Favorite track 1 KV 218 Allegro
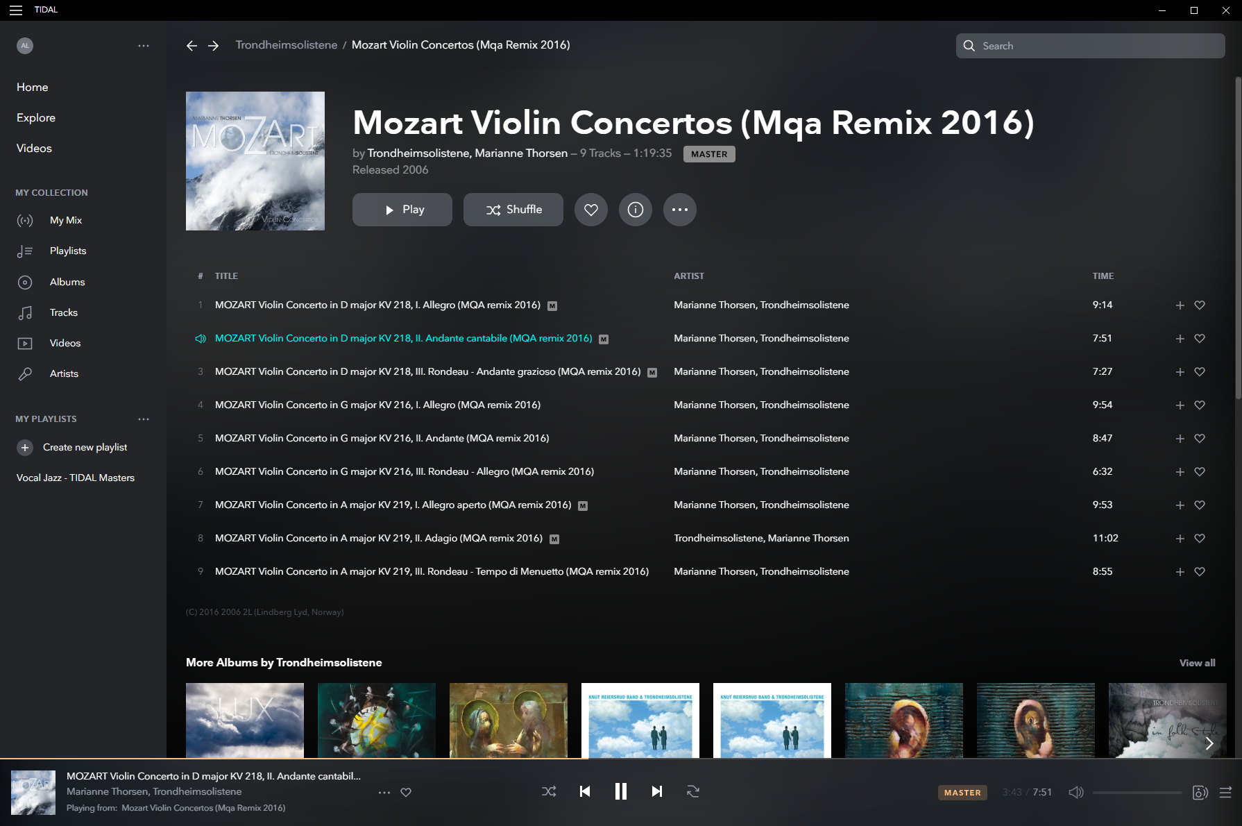Screen dimensions: 1242x826 tap(1200, 305)
